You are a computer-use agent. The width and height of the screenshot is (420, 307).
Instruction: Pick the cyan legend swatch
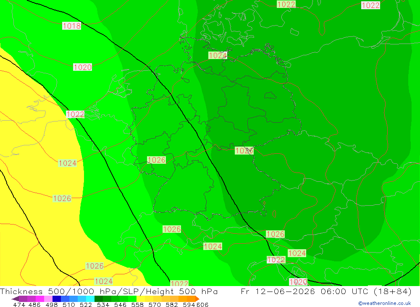click(x=90, y=299)
